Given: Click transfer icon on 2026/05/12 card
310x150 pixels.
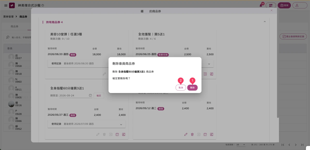Looking at the screenshot, I should point(199,134).
